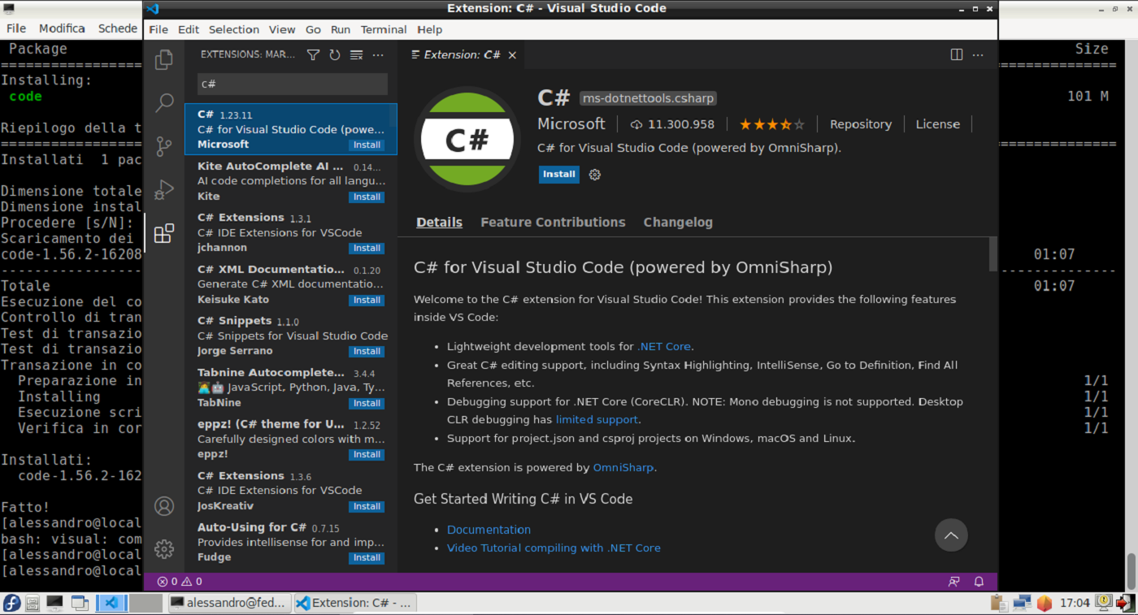
Task: Refresh the extensions list
Action: (334, 54)
